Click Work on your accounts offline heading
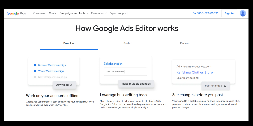253x126 pixels. click(52, 96)
